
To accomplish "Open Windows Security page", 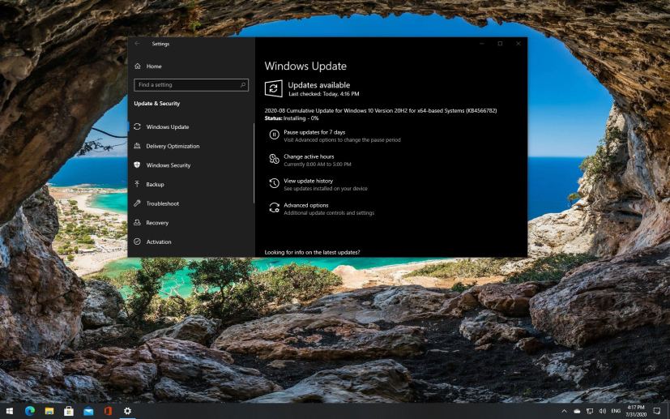I will (169, 165).
